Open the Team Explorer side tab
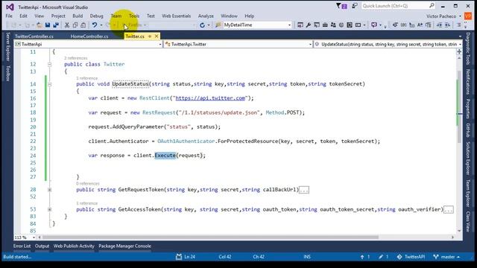This screenshot has height=268, width=477. pos(468,193)
